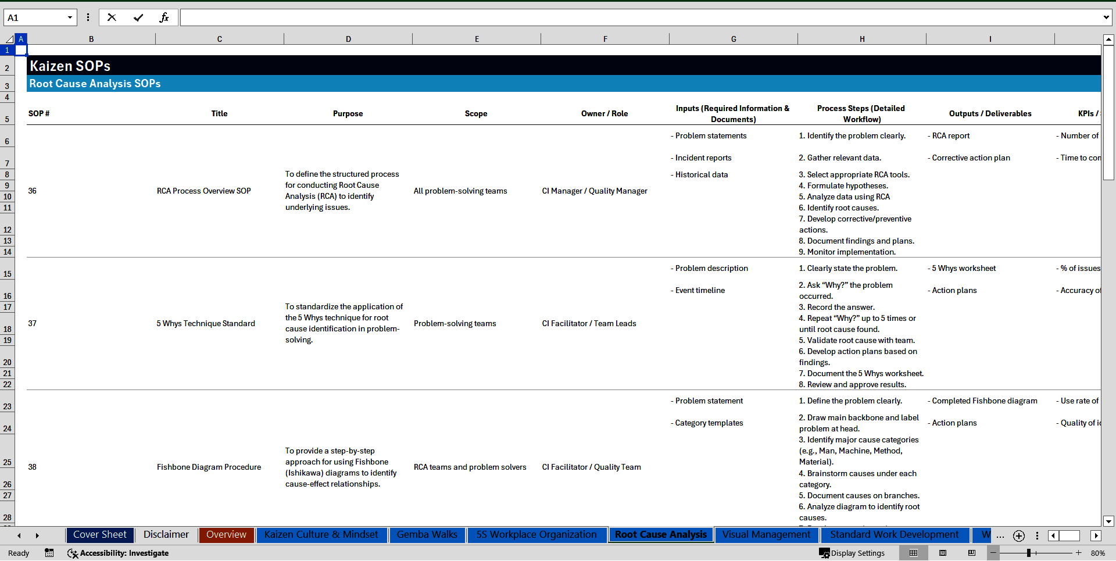Screen dimensions: 1116x561
Task: Open the Visual Management sheet tab
Action: tap(766, 535)
